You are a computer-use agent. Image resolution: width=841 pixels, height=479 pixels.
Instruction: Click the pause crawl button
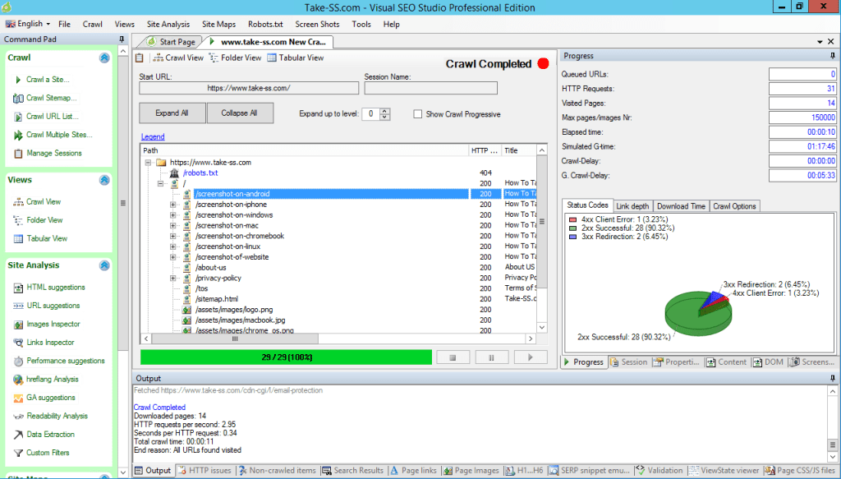pos(491,357)
